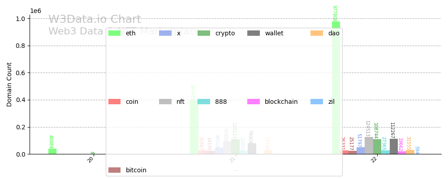Select the nft legend swatch
Screen dimensions: 448x179
pos(165,102)
